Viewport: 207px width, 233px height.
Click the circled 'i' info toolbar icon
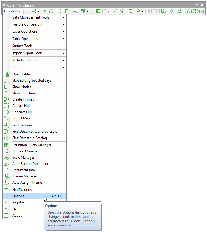[92, 11]
